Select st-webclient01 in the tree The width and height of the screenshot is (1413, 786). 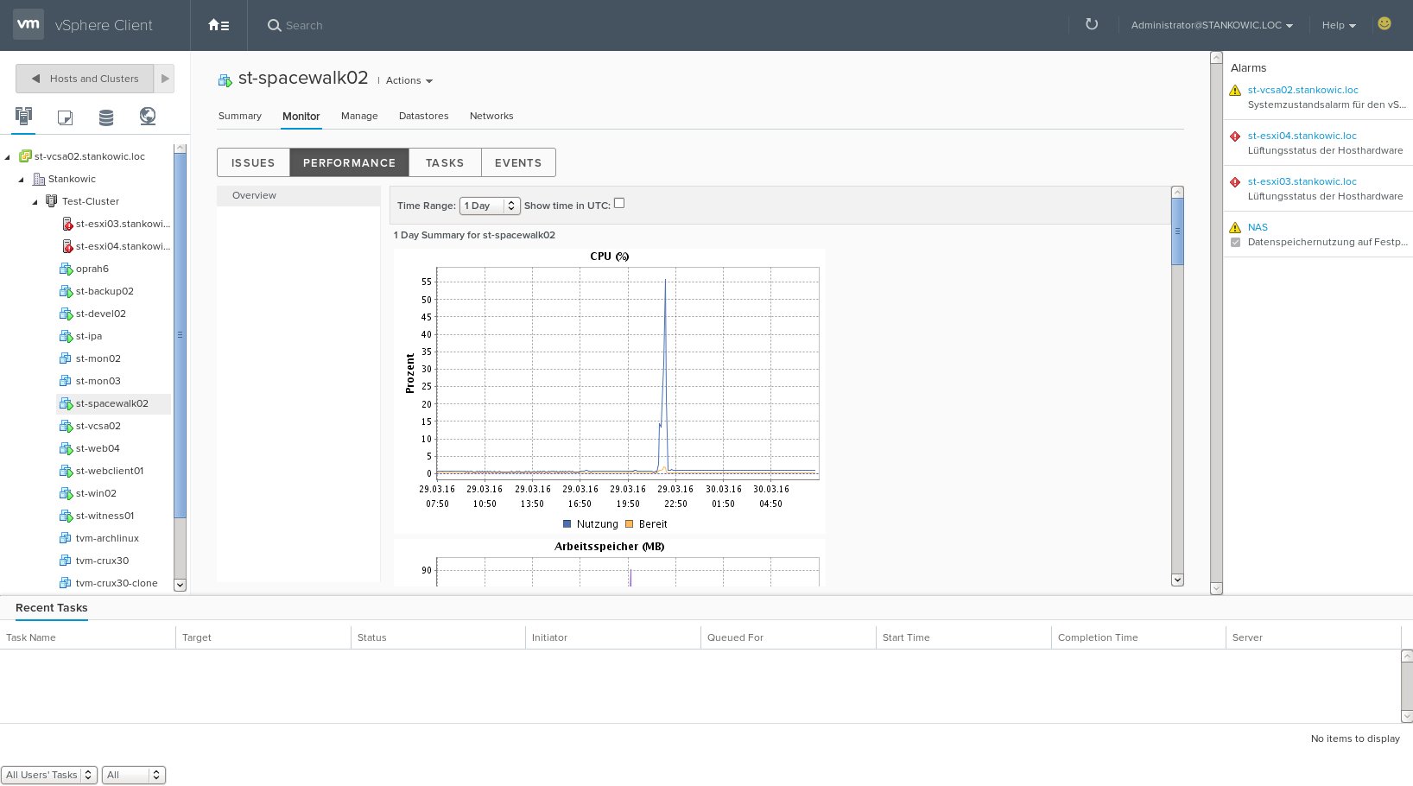(110, 471)
